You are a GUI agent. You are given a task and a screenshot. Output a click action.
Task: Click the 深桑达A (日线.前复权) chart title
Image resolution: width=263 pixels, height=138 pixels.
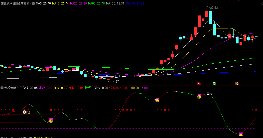(16, 3)
